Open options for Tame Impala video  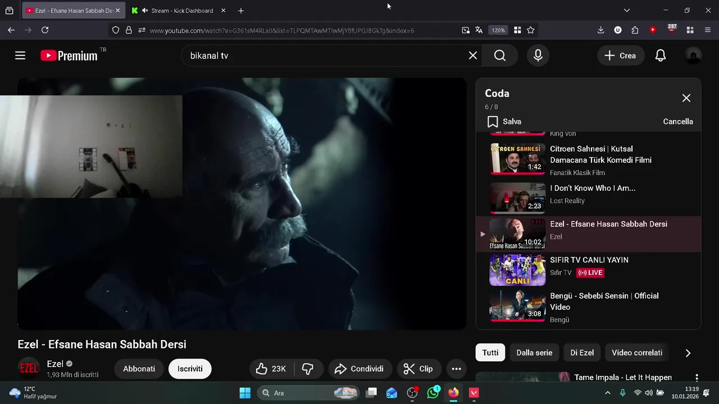tap(697, 378)
